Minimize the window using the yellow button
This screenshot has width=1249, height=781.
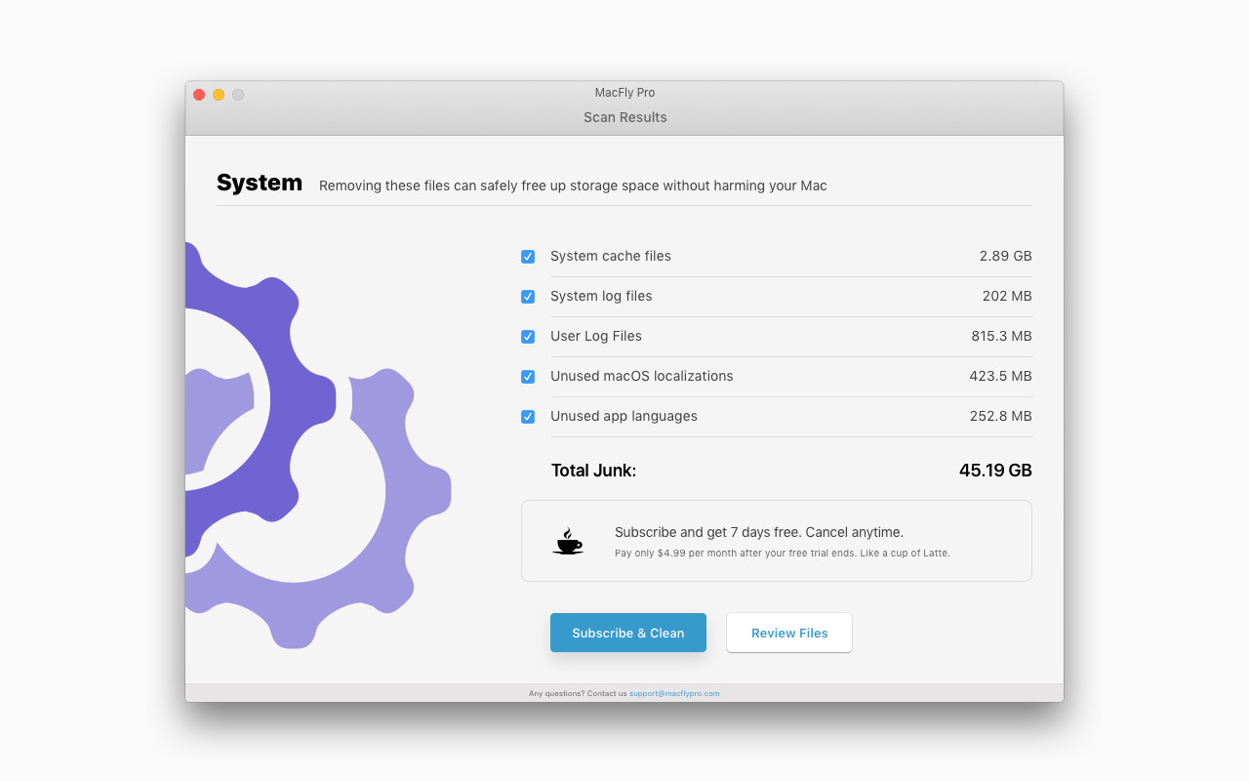(219, 95)
